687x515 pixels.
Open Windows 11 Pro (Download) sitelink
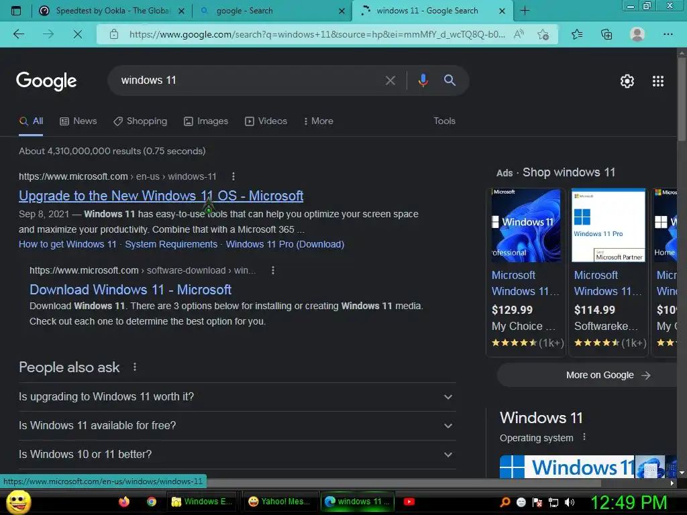point(284,244)
